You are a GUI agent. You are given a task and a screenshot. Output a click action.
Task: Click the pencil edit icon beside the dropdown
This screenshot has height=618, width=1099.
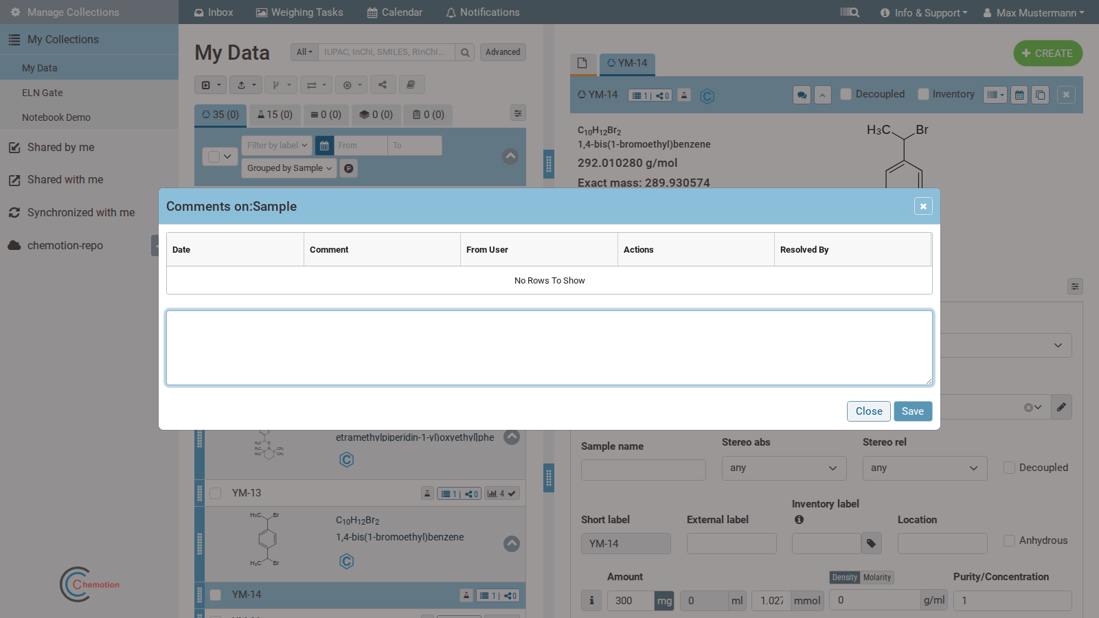1061,407
